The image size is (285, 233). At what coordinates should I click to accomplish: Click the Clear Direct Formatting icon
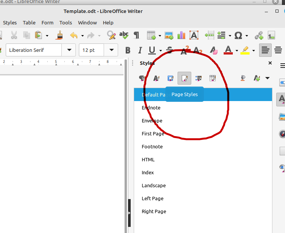[214, 50]
